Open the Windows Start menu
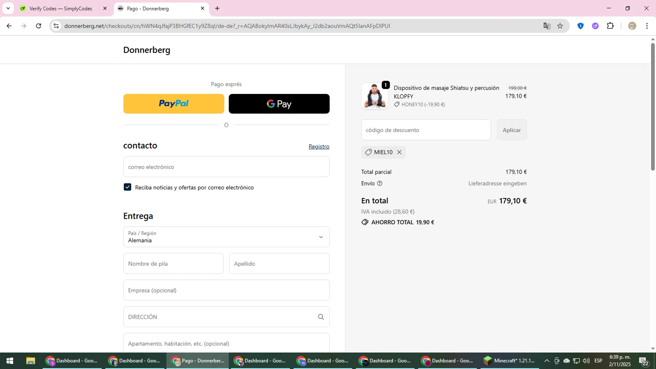 click(x=10, y=361)
